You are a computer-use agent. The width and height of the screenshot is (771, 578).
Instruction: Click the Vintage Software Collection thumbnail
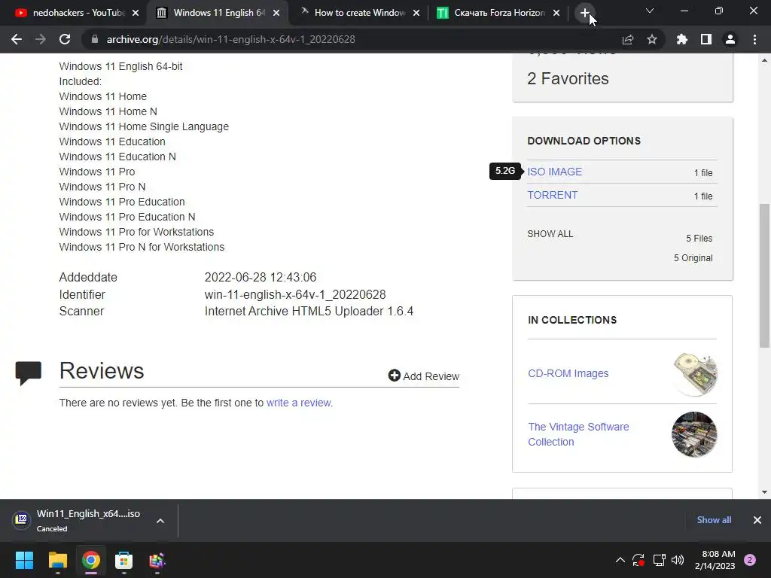tap(693, 434)
